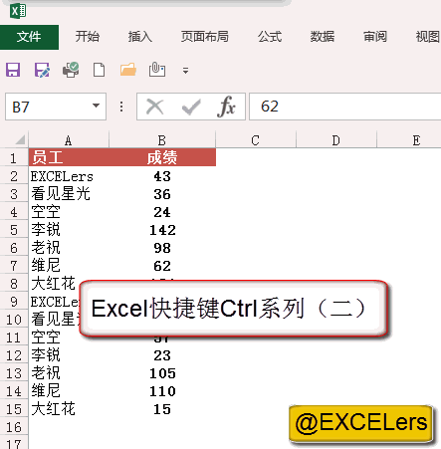The image size is (441, 449).
Task: Cancel the entry with the X icon
Action: (x=155, y=107)
